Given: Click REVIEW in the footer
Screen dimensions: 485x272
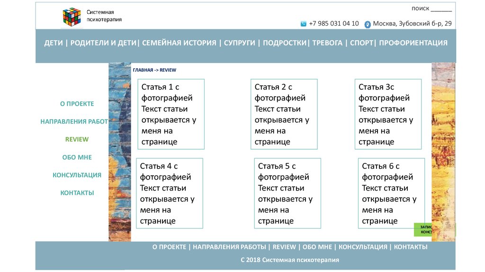Looking at the screenshot, I should click(x=284, y=247).
